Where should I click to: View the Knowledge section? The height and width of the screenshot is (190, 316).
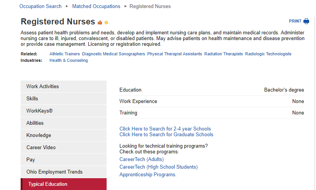[63, 135]
